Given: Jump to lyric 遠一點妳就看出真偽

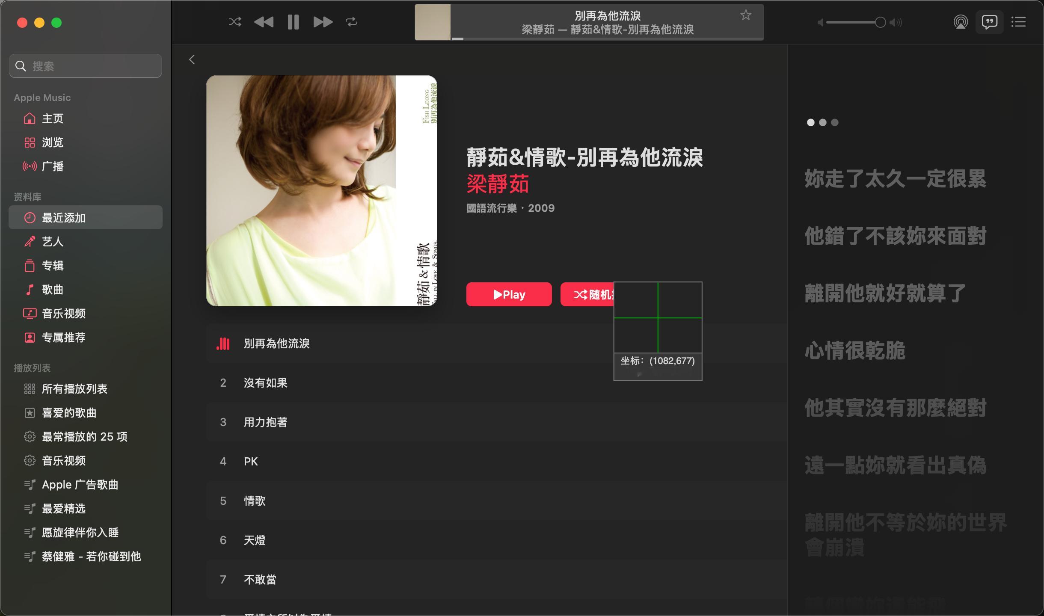Looking at the screenshot, I should (x=895, y=465).
